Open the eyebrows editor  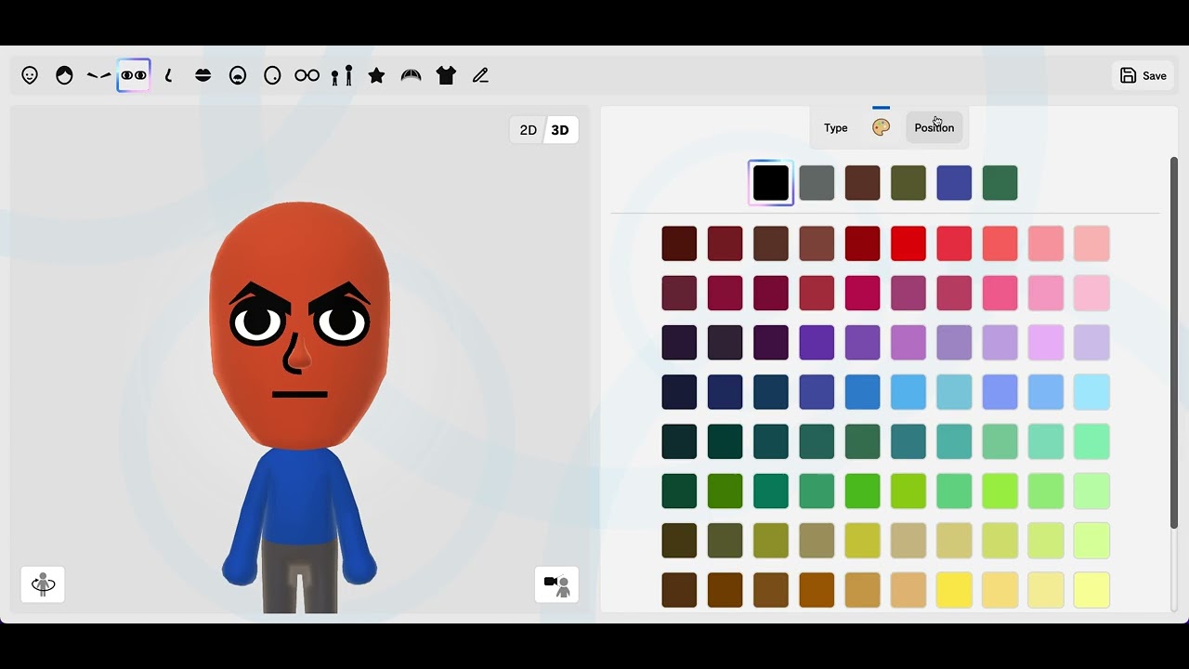(98, 75)
